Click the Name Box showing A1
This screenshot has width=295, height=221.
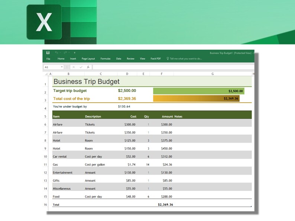[54, 67]
